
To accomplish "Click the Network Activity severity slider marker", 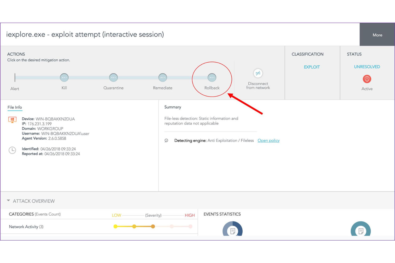I will click(153, 226).
